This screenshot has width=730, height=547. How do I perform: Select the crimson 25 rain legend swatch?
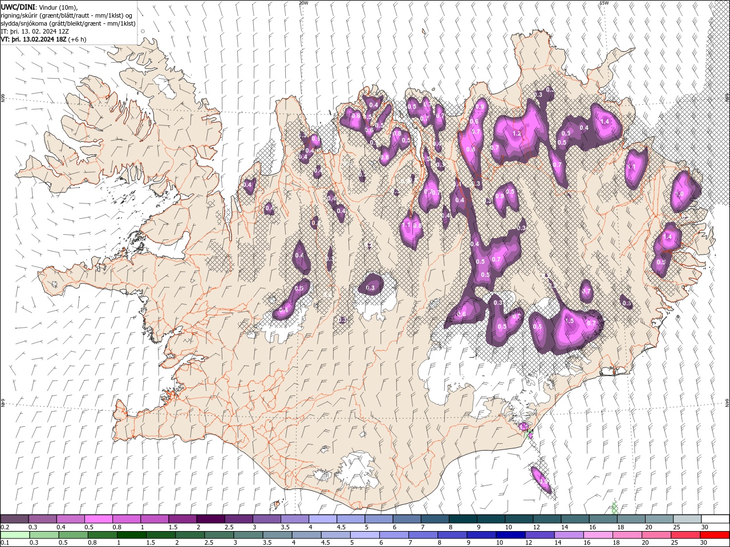[685, 535]
